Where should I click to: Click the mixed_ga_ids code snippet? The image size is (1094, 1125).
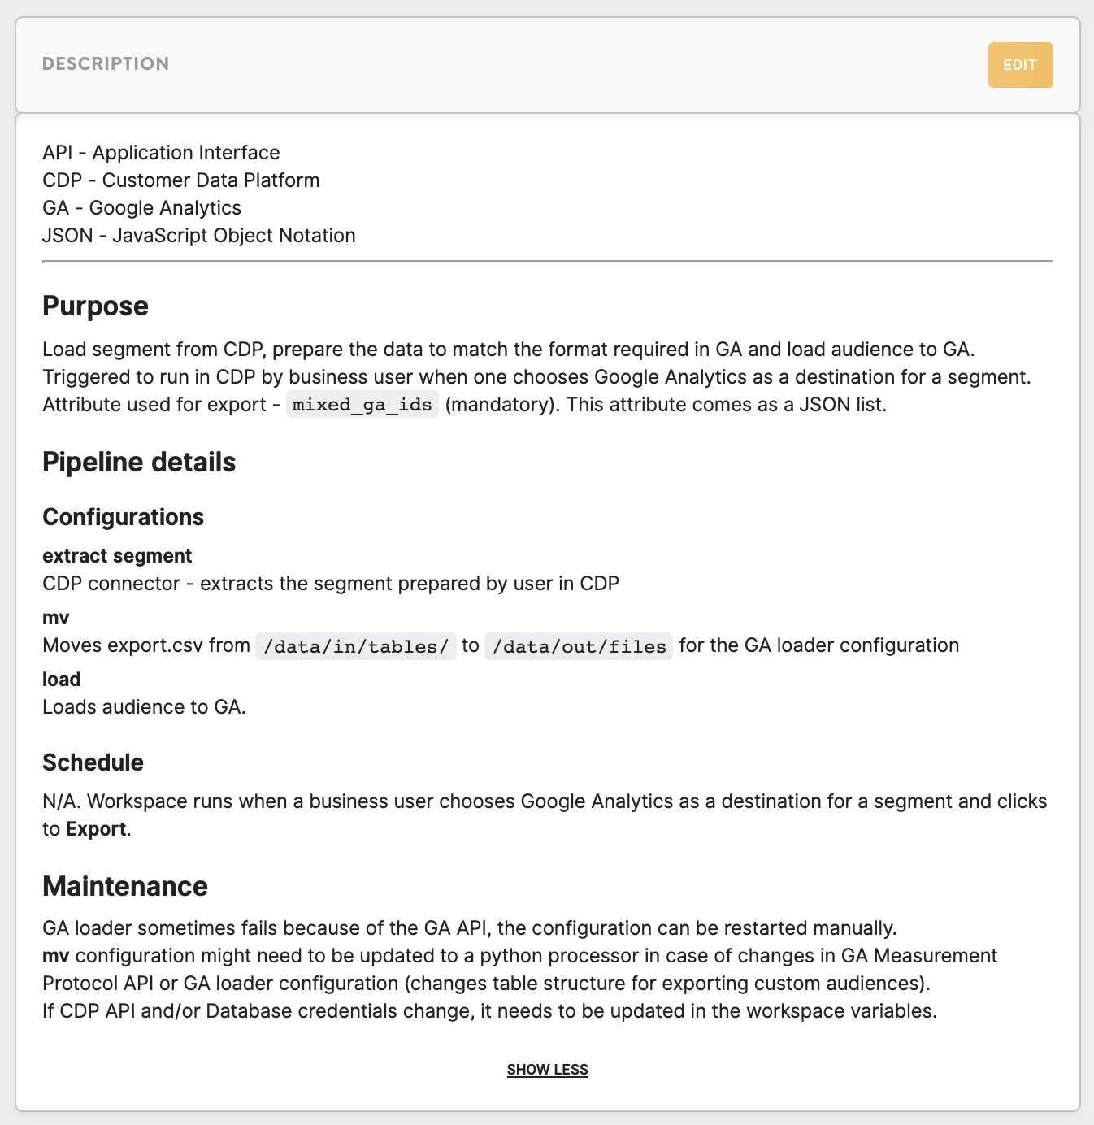[x=362, y=405]
